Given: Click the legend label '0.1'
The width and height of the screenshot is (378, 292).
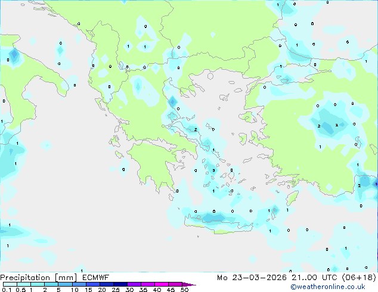Looking at the screenshot, I should pos(7,290).
